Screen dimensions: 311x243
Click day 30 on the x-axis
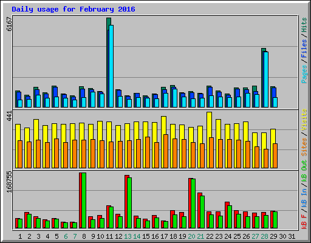pos(282,236)
